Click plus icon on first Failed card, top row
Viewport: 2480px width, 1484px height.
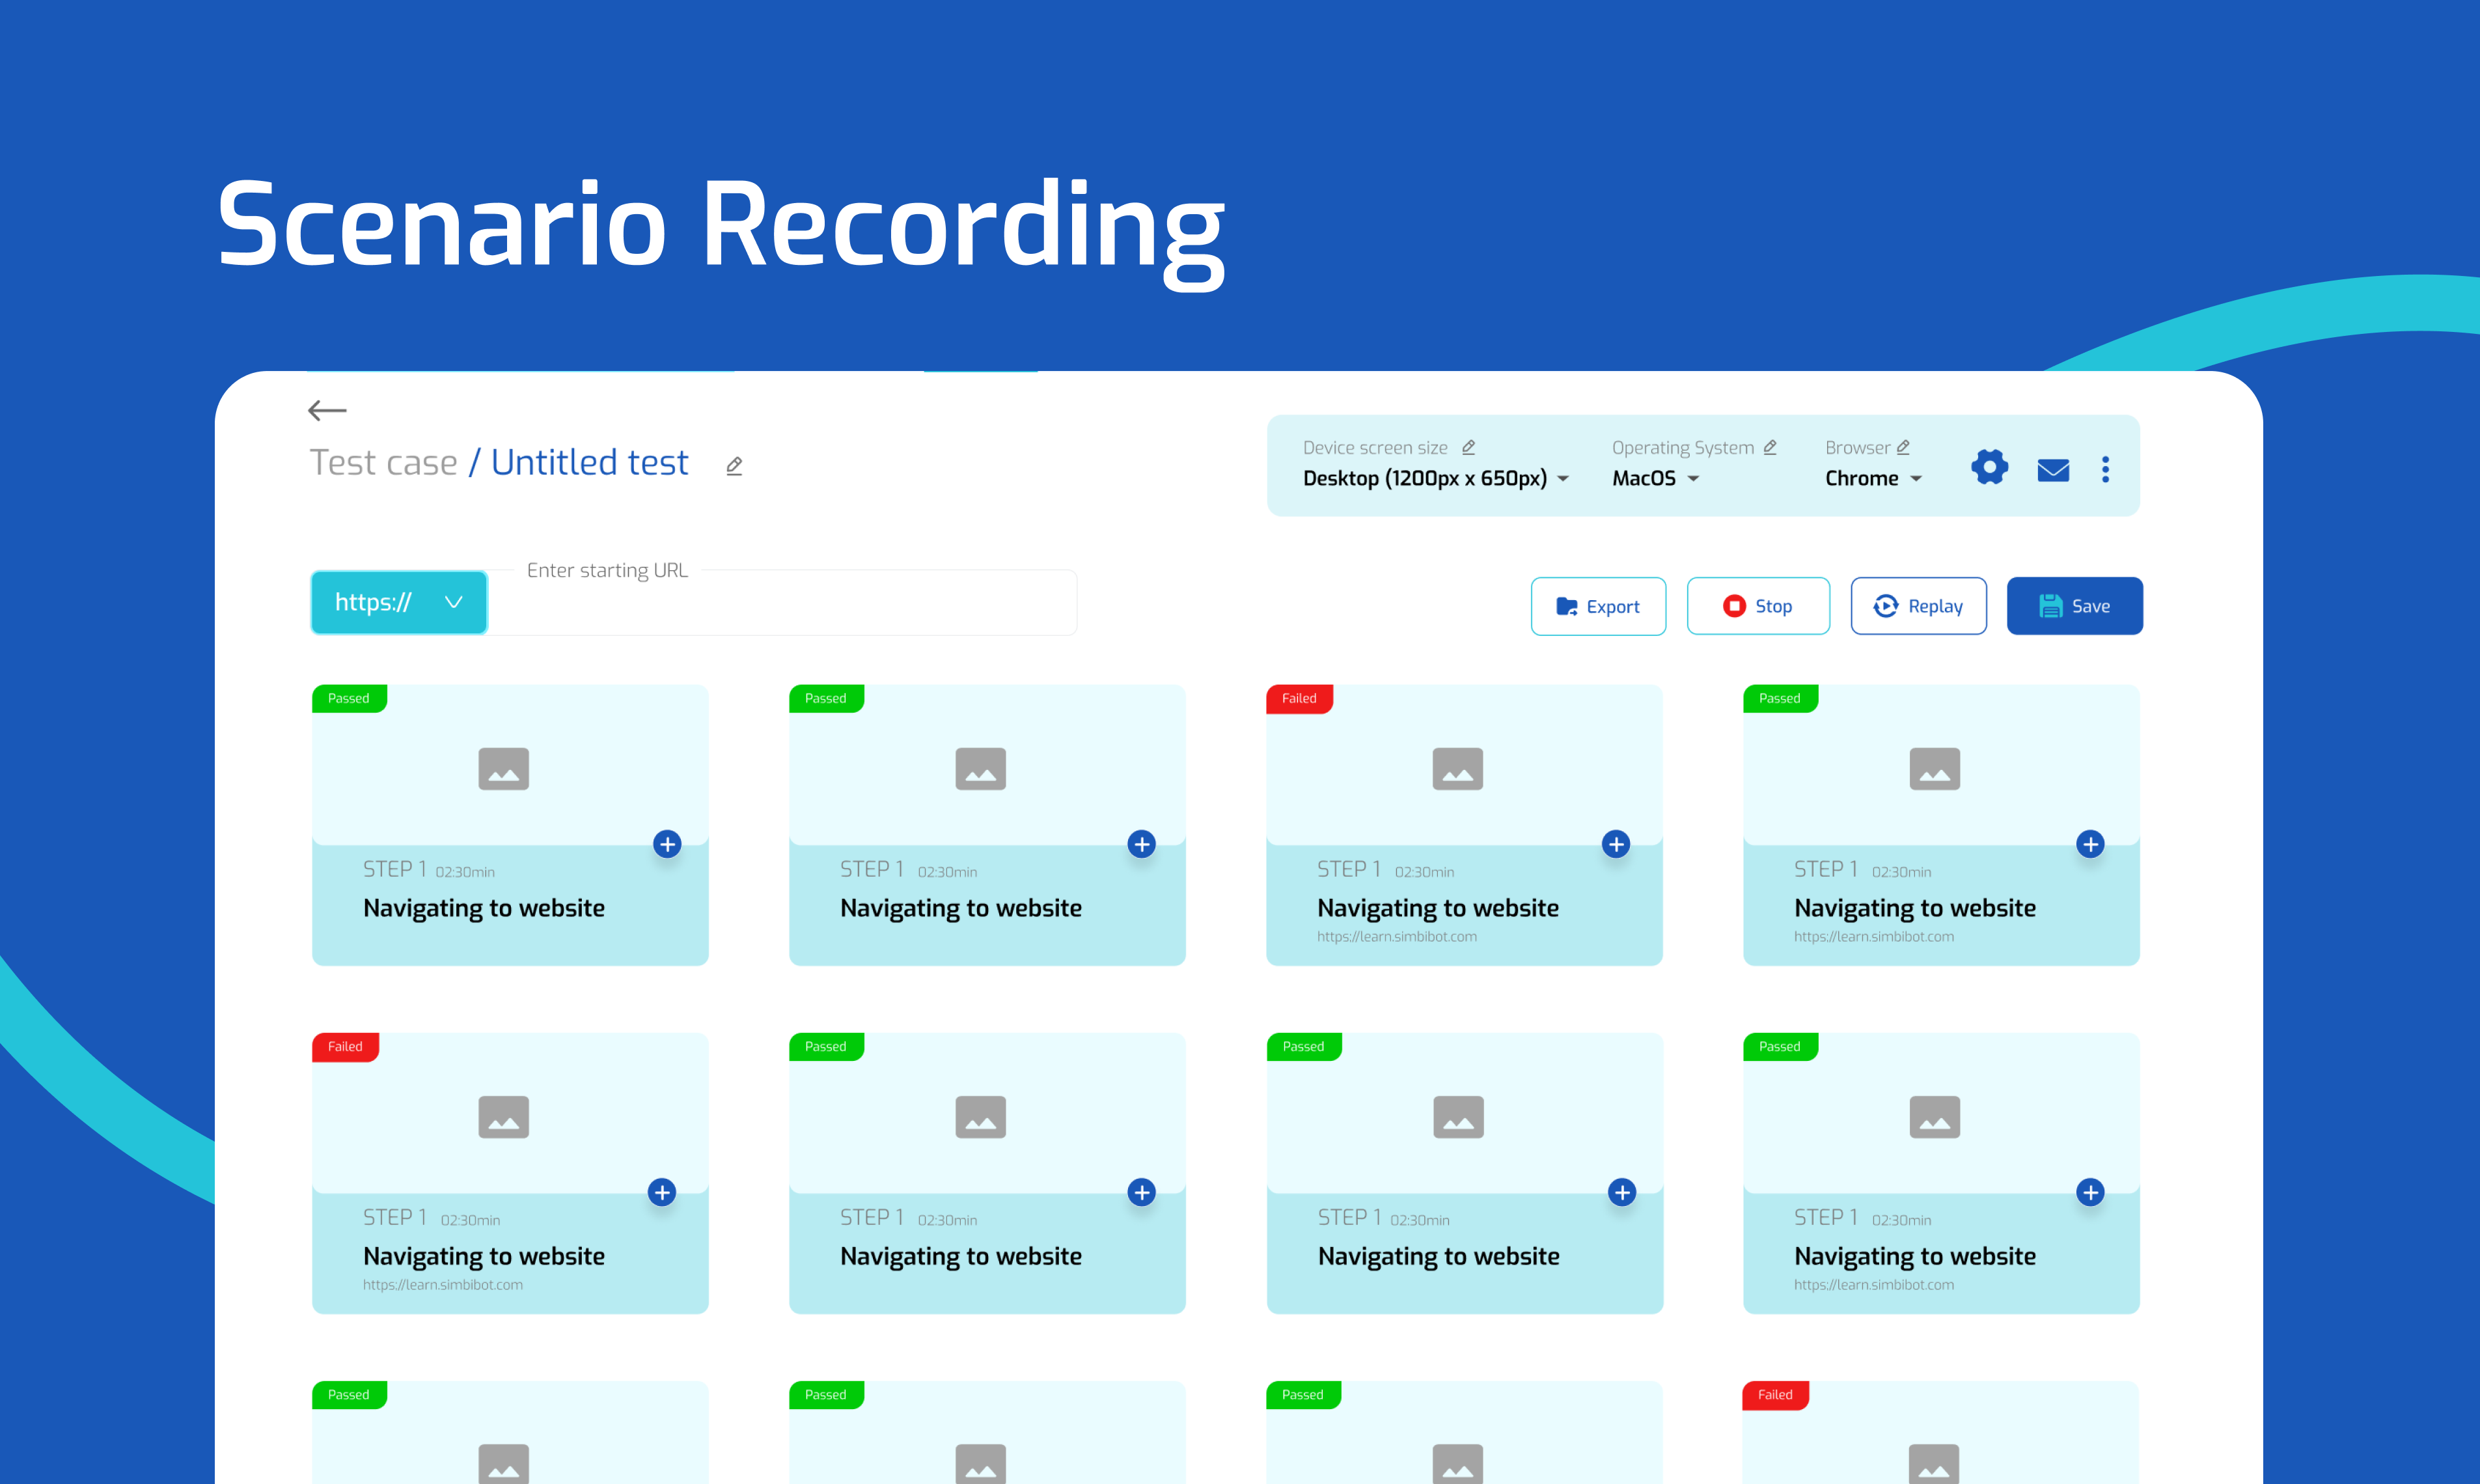tap(1615, 844)
